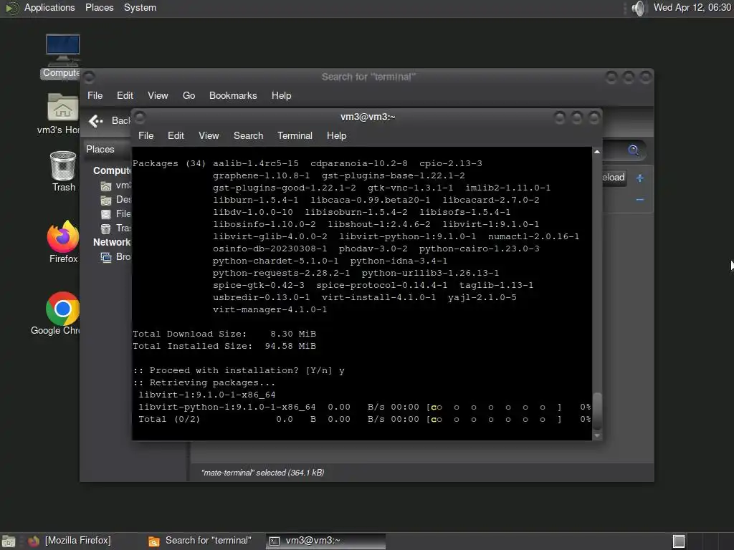Click the Network heading in file manager sidebar
This screenshot has width=734, height=550.
pyautogui.click(x=111, y=242)
